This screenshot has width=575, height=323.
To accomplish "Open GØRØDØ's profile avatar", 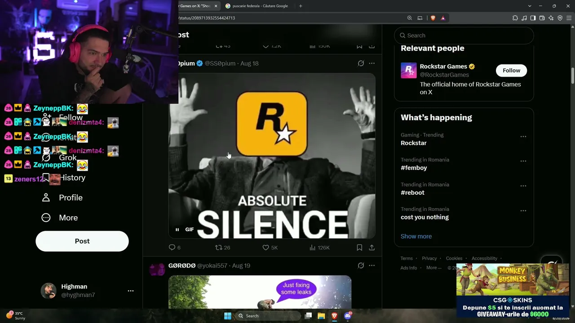I will coord(157,269).
